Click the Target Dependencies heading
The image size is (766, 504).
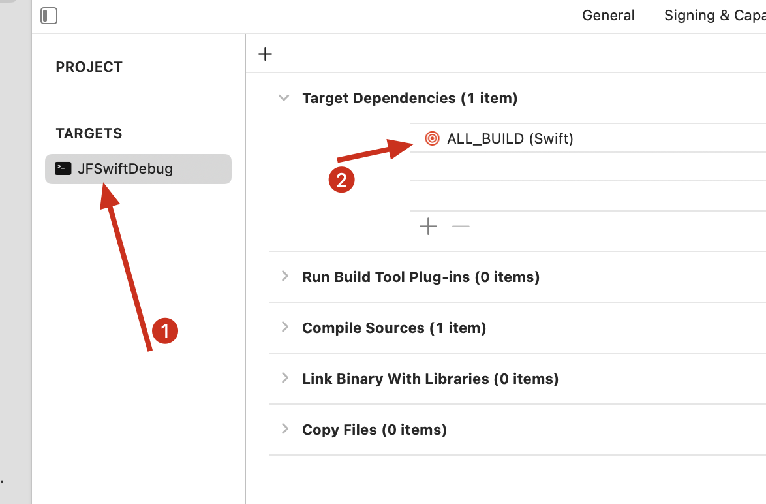(x=409, y=98)
